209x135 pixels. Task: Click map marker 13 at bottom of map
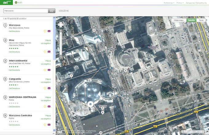(101, 133)
